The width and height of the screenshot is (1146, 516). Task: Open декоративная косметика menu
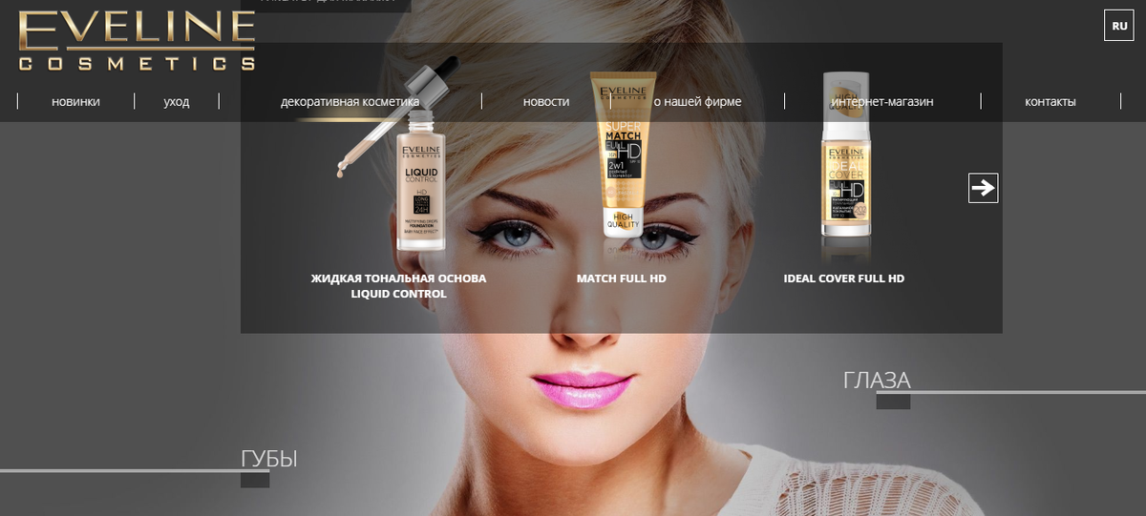click(350, 102)
